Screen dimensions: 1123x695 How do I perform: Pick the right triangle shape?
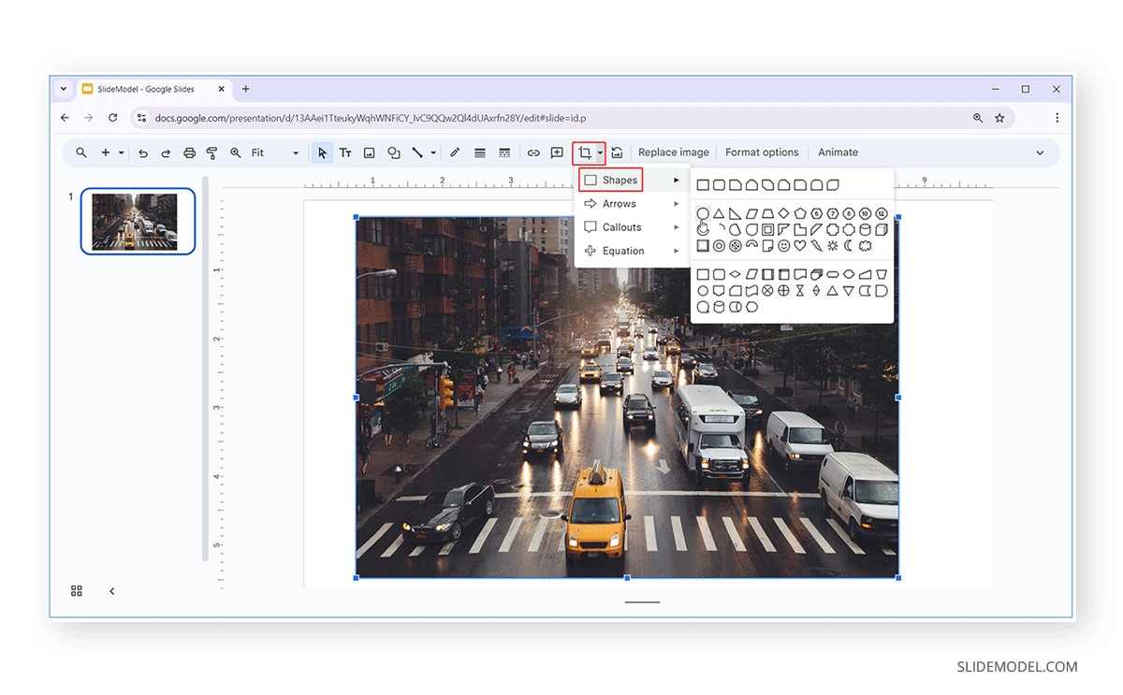pos(735,213)
